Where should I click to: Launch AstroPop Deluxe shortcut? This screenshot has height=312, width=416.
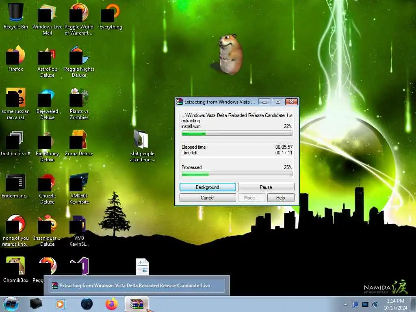47,62
